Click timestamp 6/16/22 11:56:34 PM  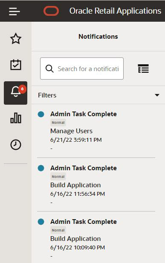coord(78,194)
